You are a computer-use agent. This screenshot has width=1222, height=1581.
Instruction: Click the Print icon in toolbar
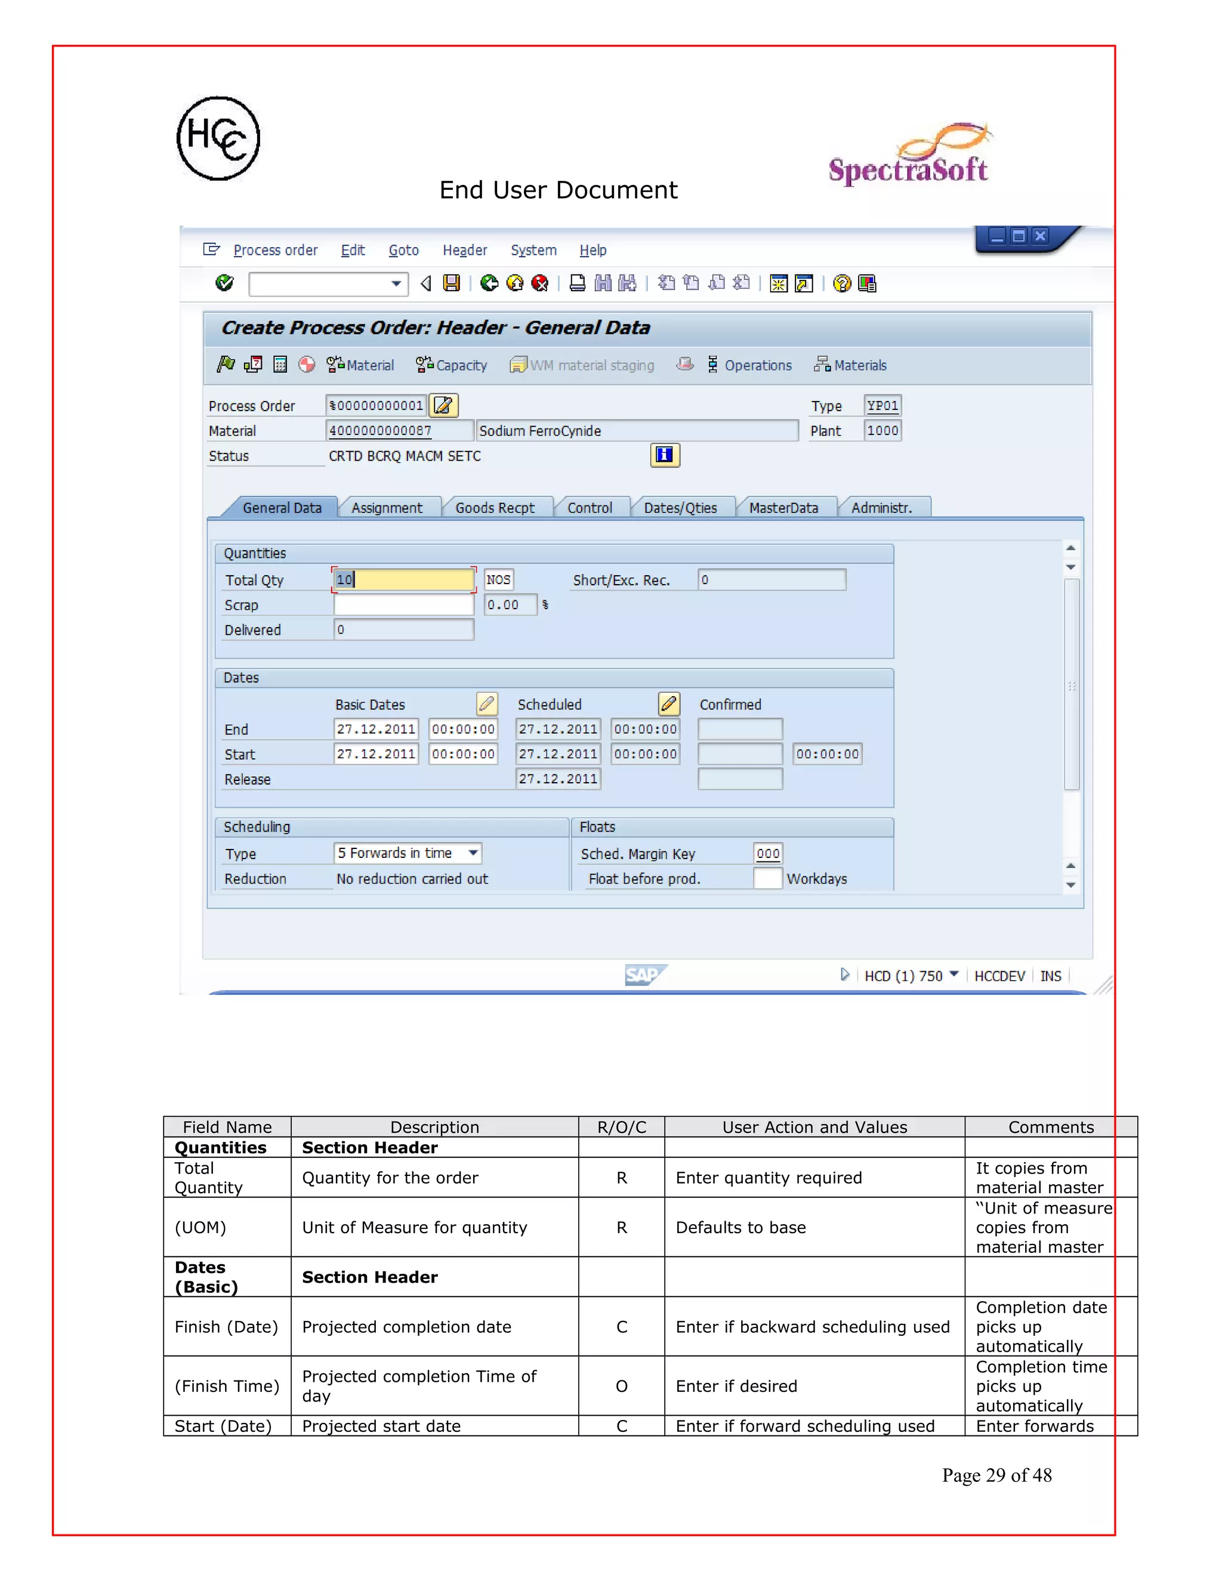coord(578,283)
